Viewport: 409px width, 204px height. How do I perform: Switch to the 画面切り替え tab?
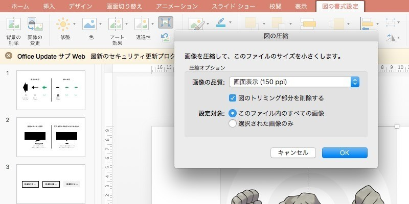(x=124, y=6)
